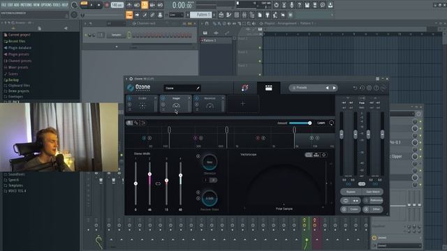Go to previous Ozone preset arrow
The width and height of the screenshot is (447, 251).
click(x=327, y=88)
